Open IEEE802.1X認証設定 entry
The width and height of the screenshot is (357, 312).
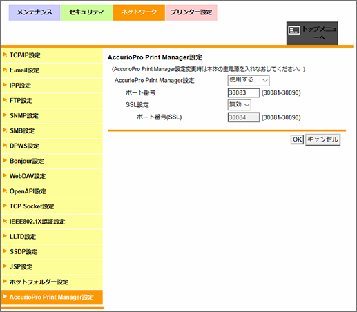pos(52,222)
